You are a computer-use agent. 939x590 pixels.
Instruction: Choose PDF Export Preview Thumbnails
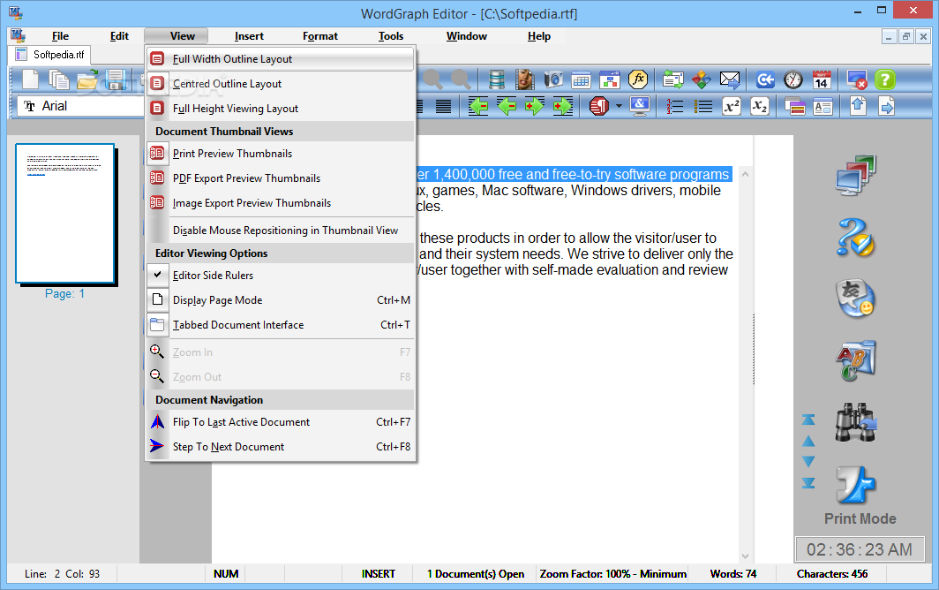[x=280, y=178]
